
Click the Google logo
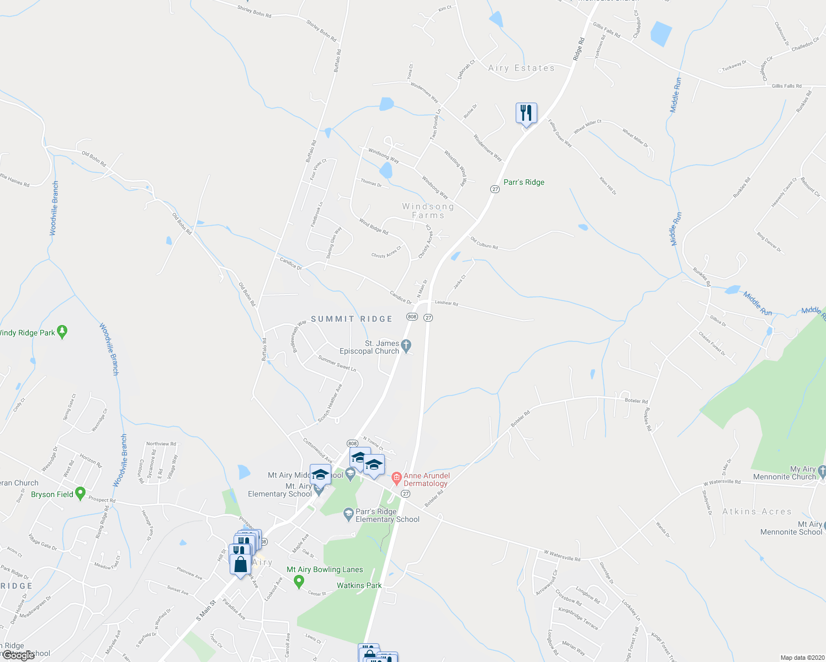coord(18,655)
